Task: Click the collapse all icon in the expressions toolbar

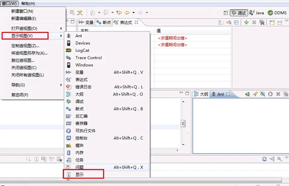Action: pyautogui.click(x=236, y=23)
